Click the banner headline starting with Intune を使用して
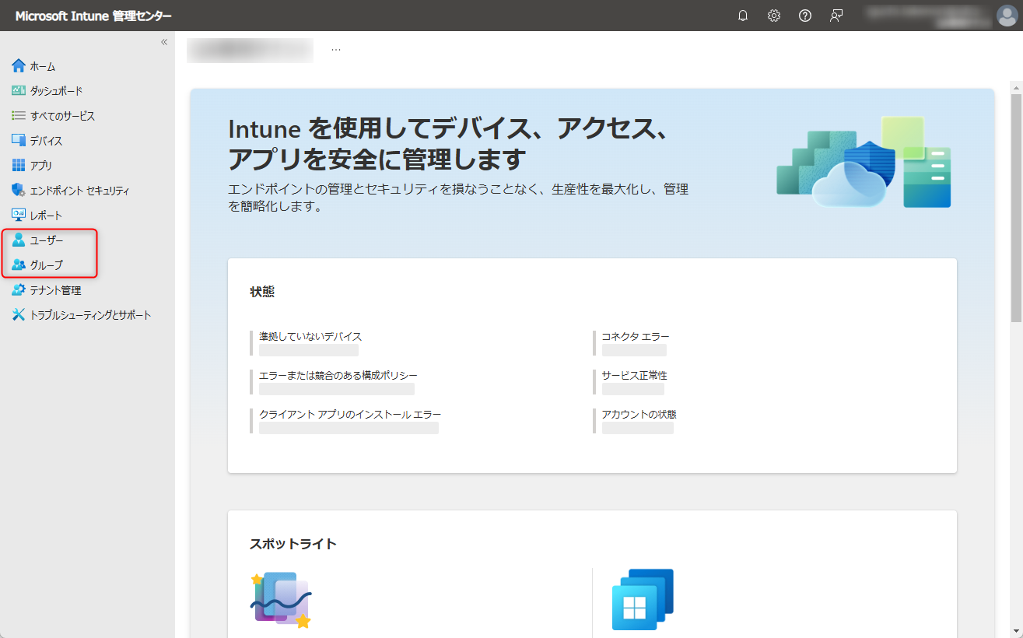 [447, 144]
